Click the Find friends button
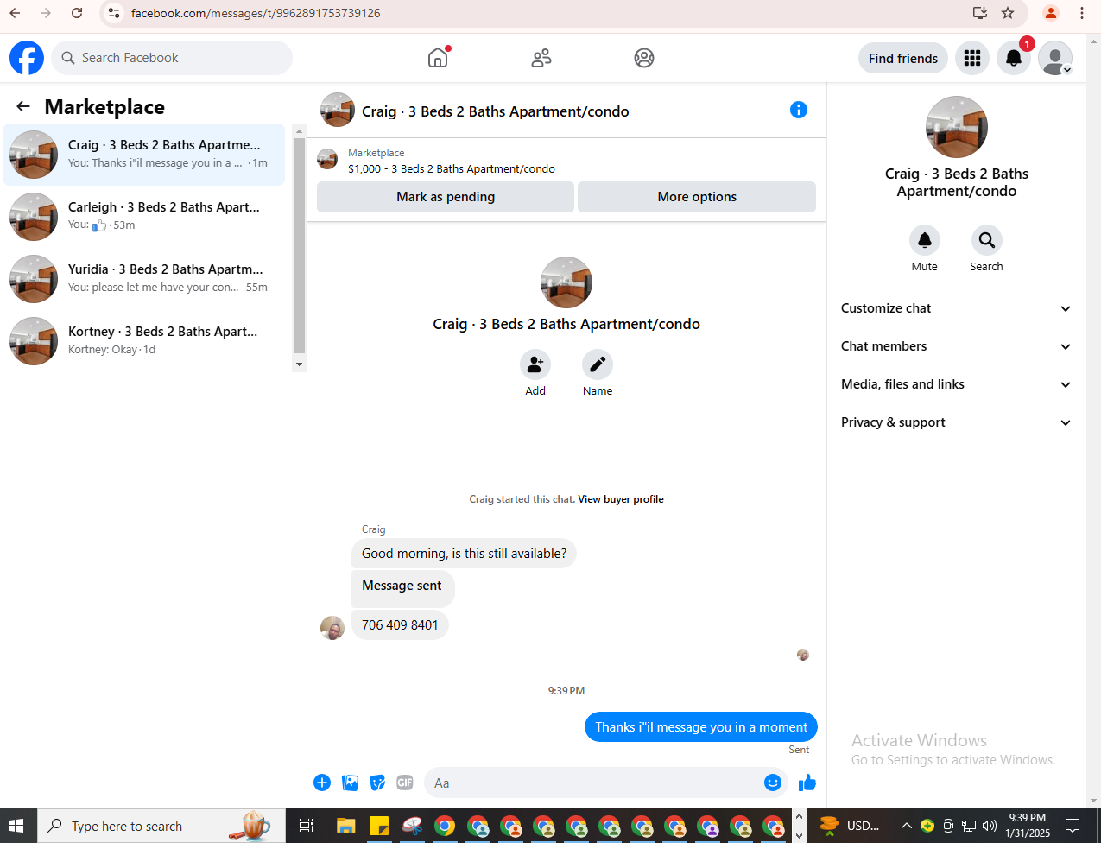The image size is (1101, 843). click(903, 58)
